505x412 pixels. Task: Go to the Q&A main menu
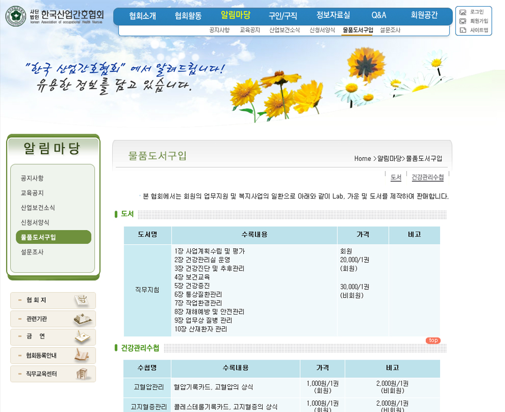point(379,16)
